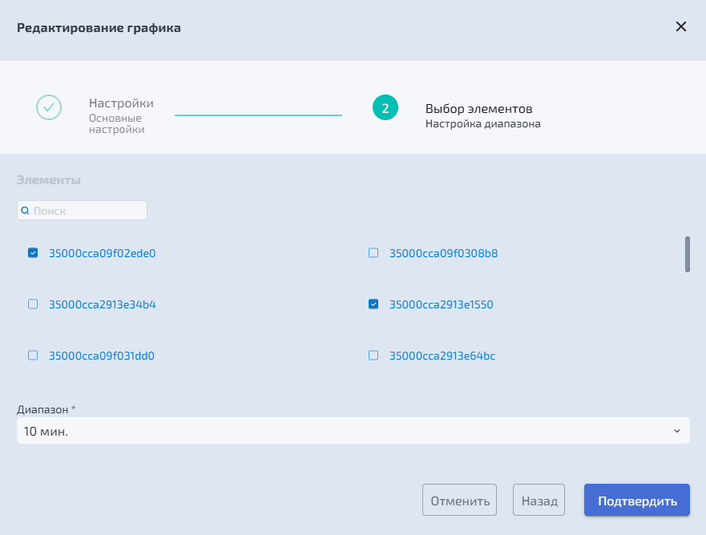Click the step 2 circle icon
The width and height of the screenshot is (706, 535).
click(x=385, y=107)
